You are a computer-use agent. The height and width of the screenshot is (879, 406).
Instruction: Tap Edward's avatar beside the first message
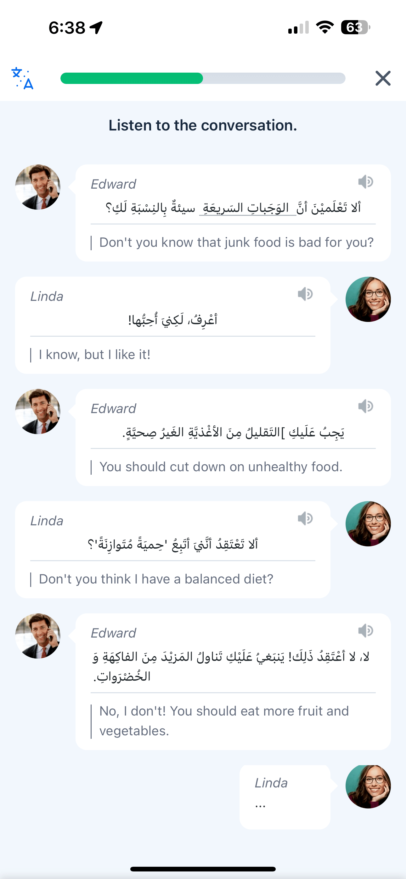(x=38, y=187)
